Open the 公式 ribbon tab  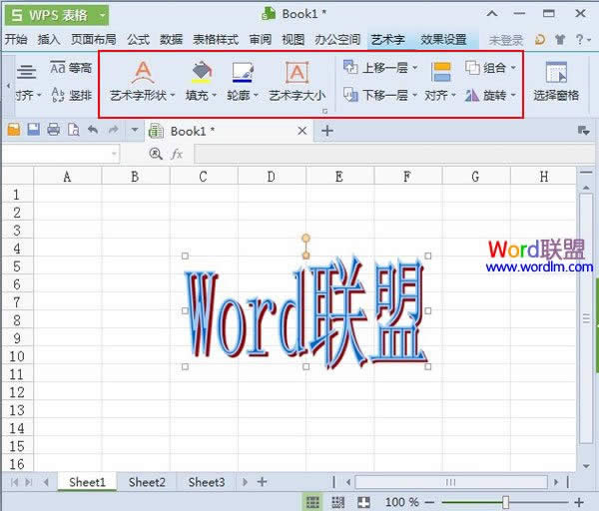[138, 39]
